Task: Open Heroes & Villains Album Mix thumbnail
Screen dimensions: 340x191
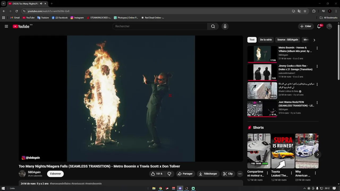Action: click(262, 54)
